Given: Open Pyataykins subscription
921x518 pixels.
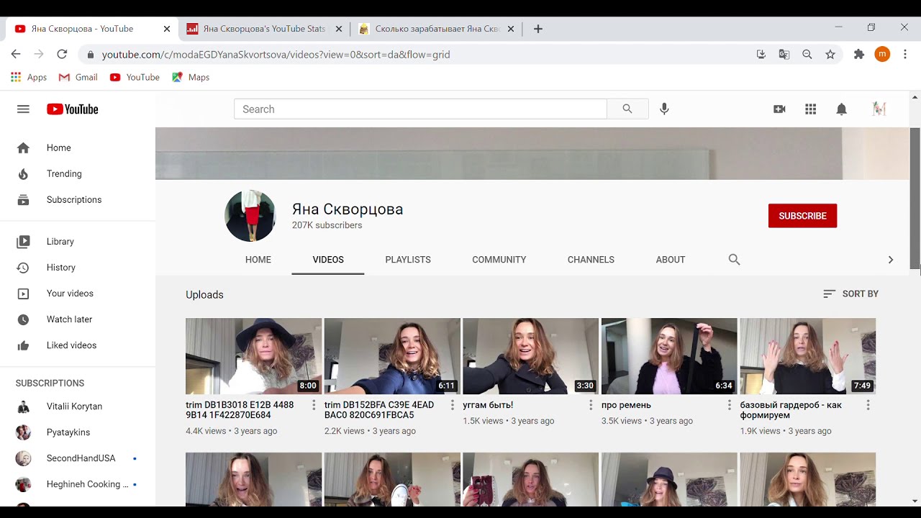Looking at the screenshot, I should (x=78, y=432).
